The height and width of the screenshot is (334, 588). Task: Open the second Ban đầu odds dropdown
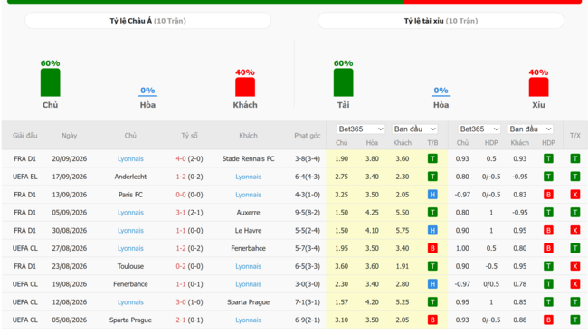coord(530,129)
